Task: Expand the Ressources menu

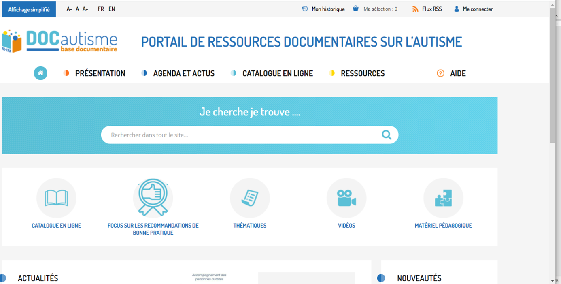Action: tap(362, 73)
